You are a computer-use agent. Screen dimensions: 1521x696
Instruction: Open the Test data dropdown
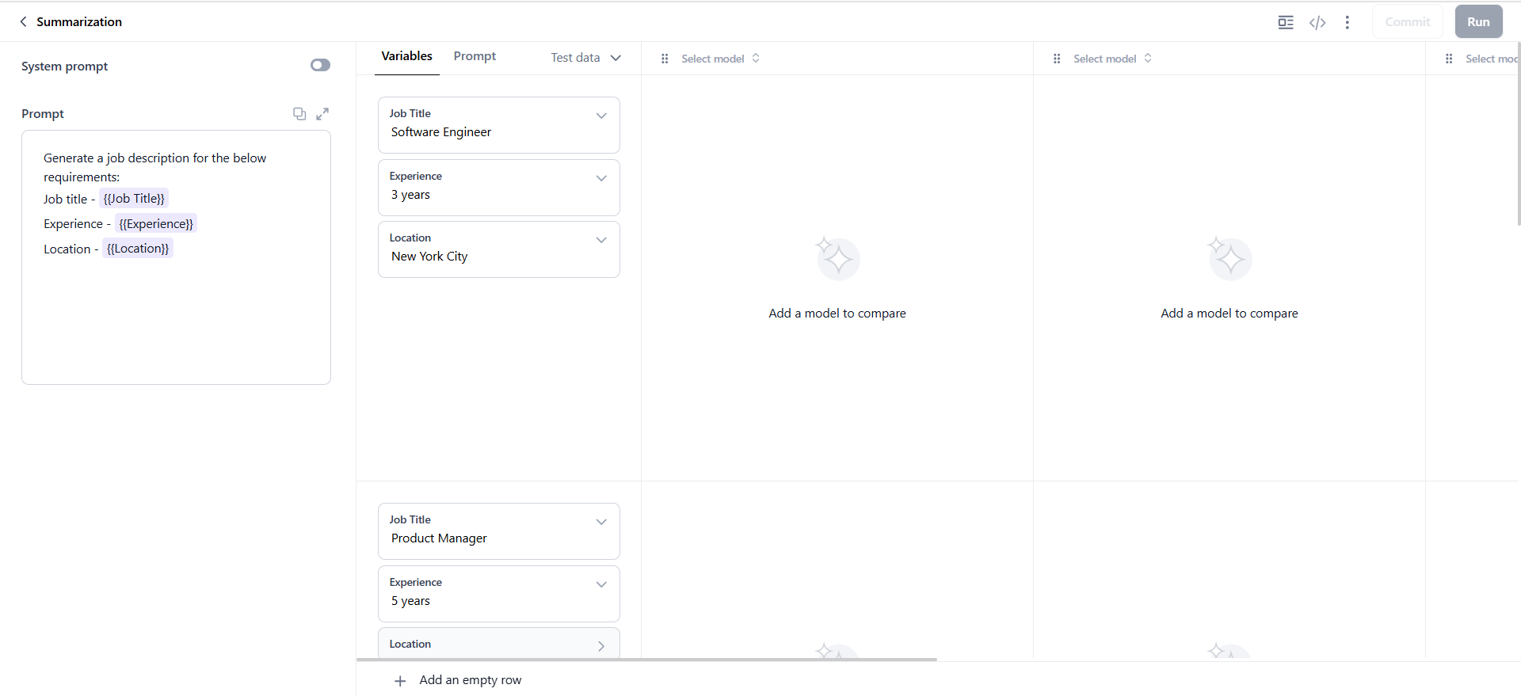coord(586,58)
